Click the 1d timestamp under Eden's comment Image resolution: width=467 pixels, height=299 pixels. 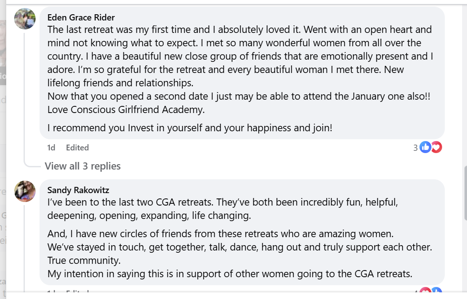tap(52, 147)
